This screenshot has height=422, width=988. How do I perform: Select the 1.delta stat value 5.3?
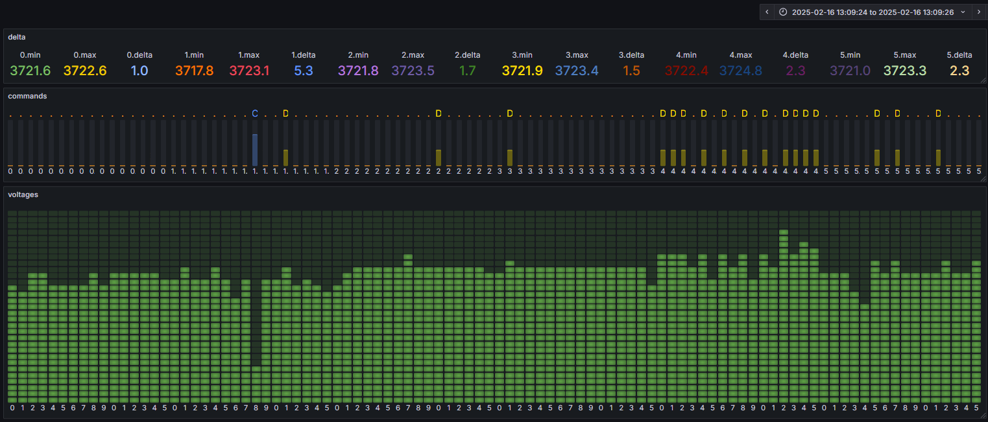click(x=304, y=71)
